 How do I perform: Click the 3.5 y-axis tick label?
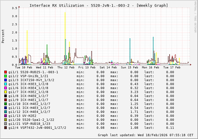click(x=14, y=8)
